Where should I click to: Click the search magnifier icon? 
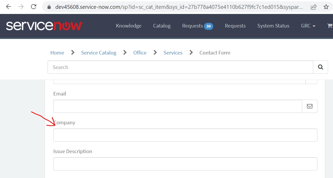320,67
